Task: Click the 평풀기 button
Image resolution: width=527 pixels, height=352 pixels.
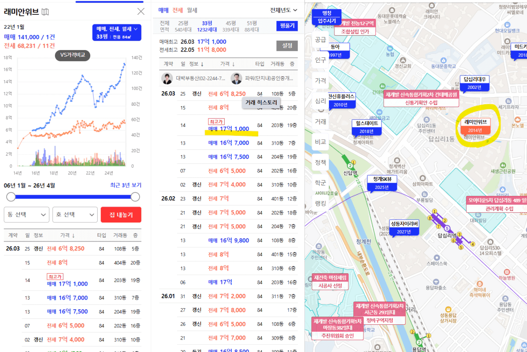Action: (287, 26)
